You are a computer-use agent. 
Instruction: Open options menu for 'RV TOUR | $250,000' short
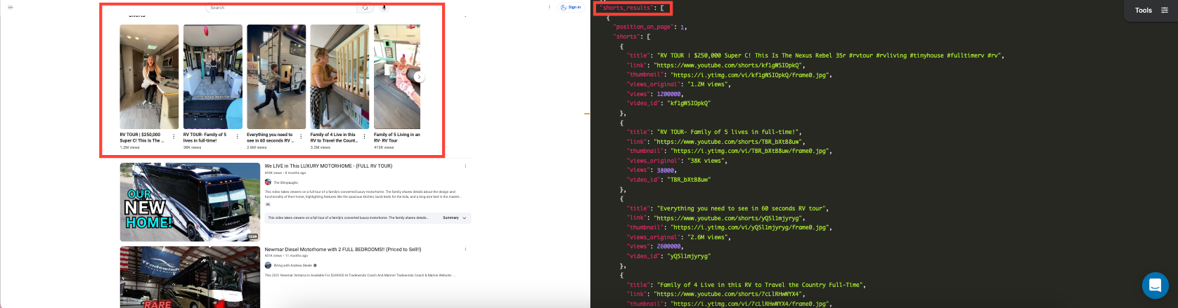[174, 137]
